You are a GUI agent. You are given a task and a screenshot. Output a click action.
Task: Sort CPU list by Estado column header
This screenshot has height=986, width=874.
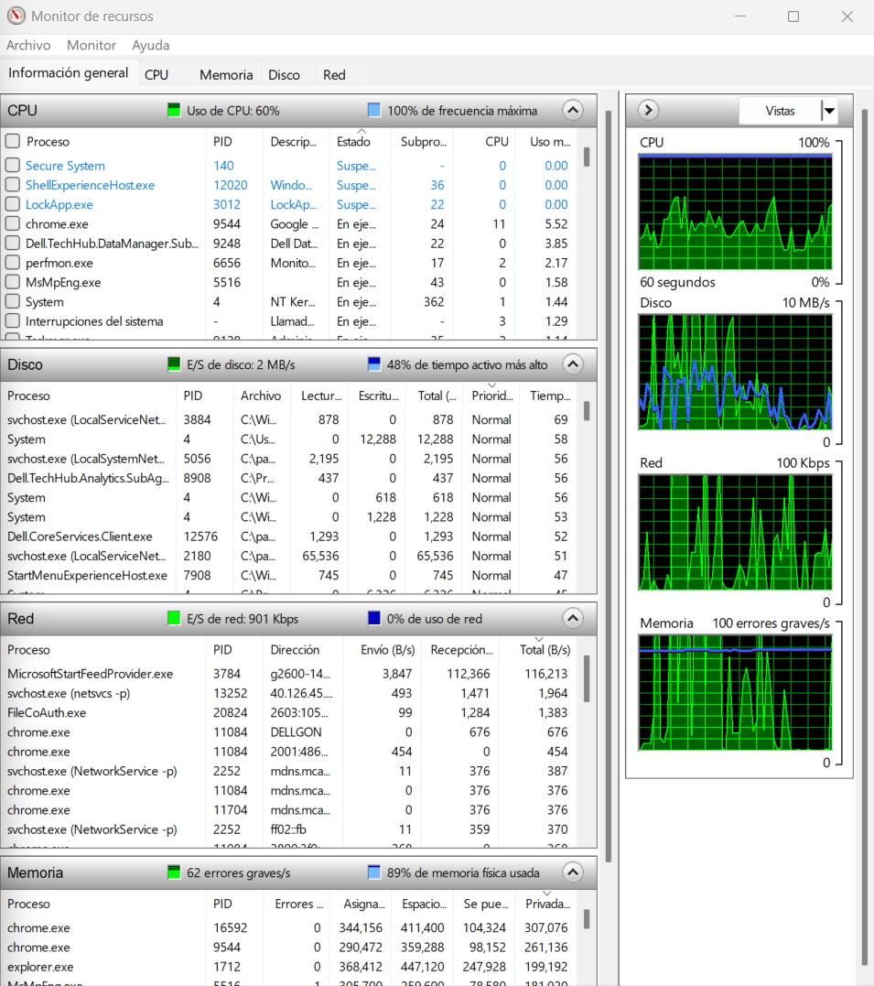coord(361,142)
